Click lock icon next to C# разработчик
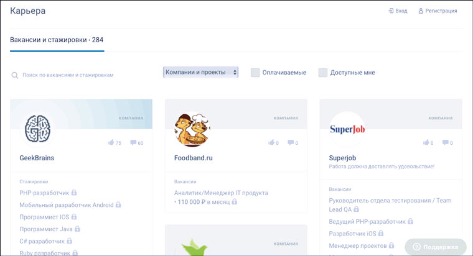 [69, 240]
